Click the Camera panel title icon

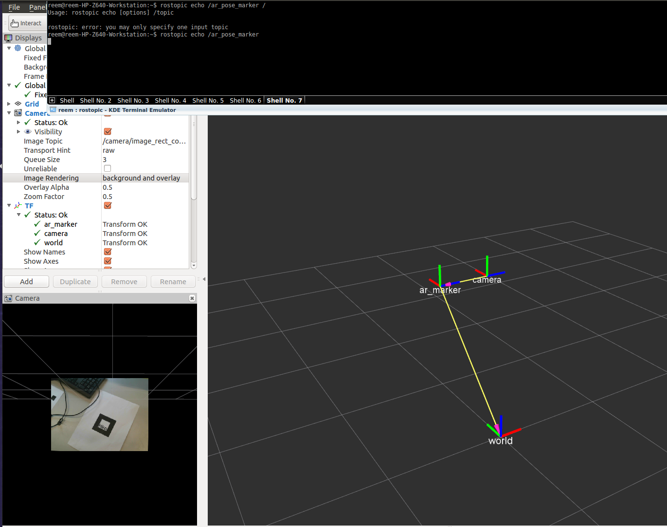[x=8, y=298]
